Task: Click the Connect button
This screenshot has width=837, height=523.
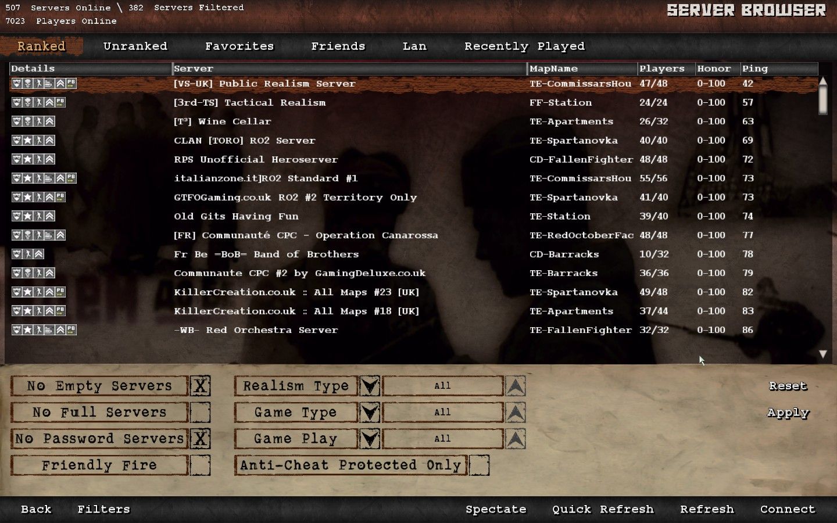Action: pyautogui.click(x=788, y=510)
